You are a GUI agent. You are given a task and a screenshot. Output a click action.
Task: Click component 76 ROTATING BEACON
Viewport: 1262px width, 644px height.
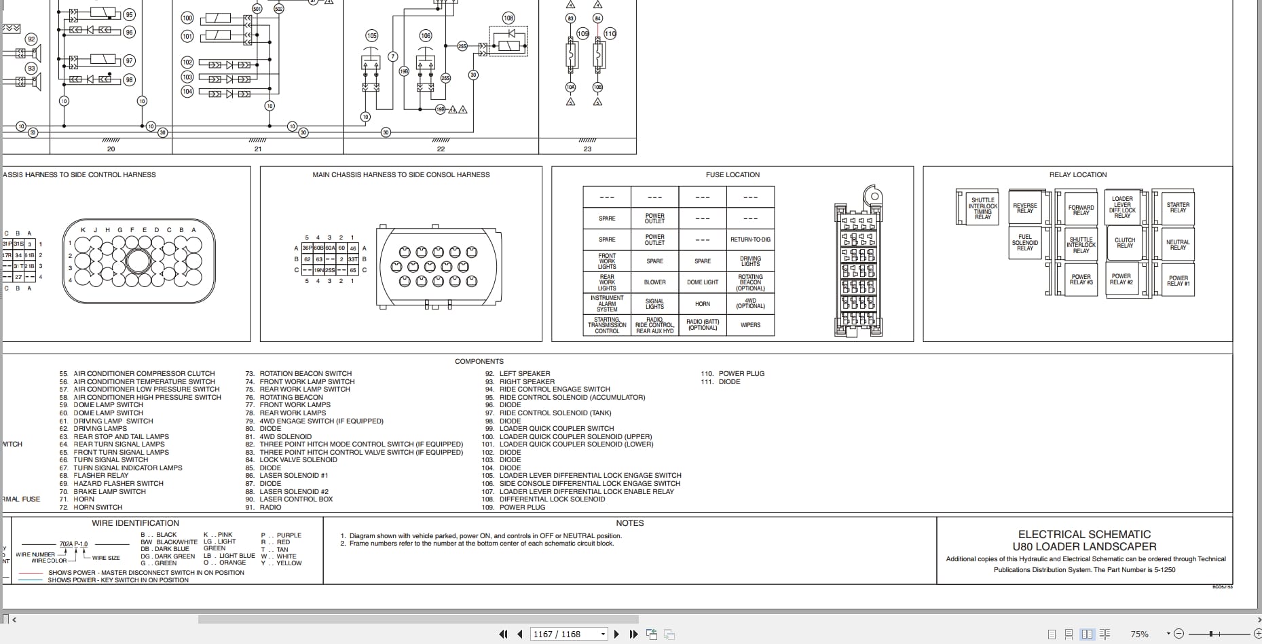click(284, 398)
